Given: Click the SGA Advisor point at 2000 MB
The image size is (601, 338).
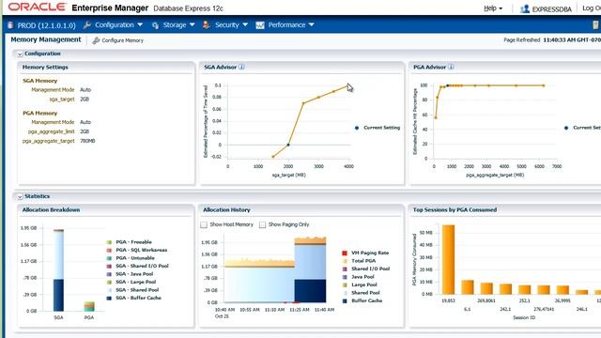Looking at the screenshot, I should (x=288, y=145).
